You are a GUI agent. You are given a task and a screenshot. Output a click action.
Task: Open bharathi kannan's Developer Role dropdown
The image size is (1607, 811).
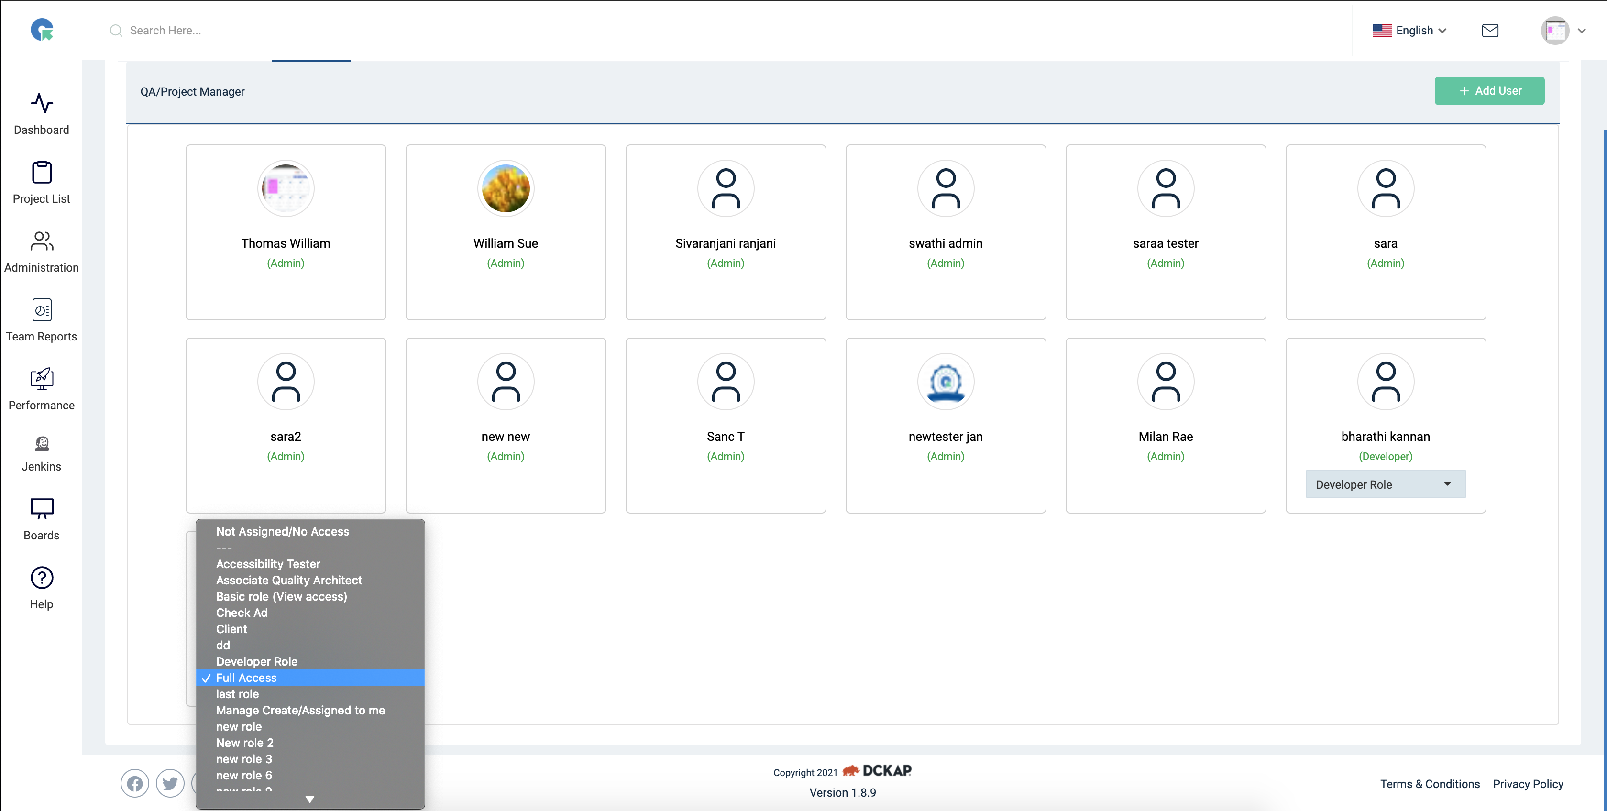pos(1386,484)
